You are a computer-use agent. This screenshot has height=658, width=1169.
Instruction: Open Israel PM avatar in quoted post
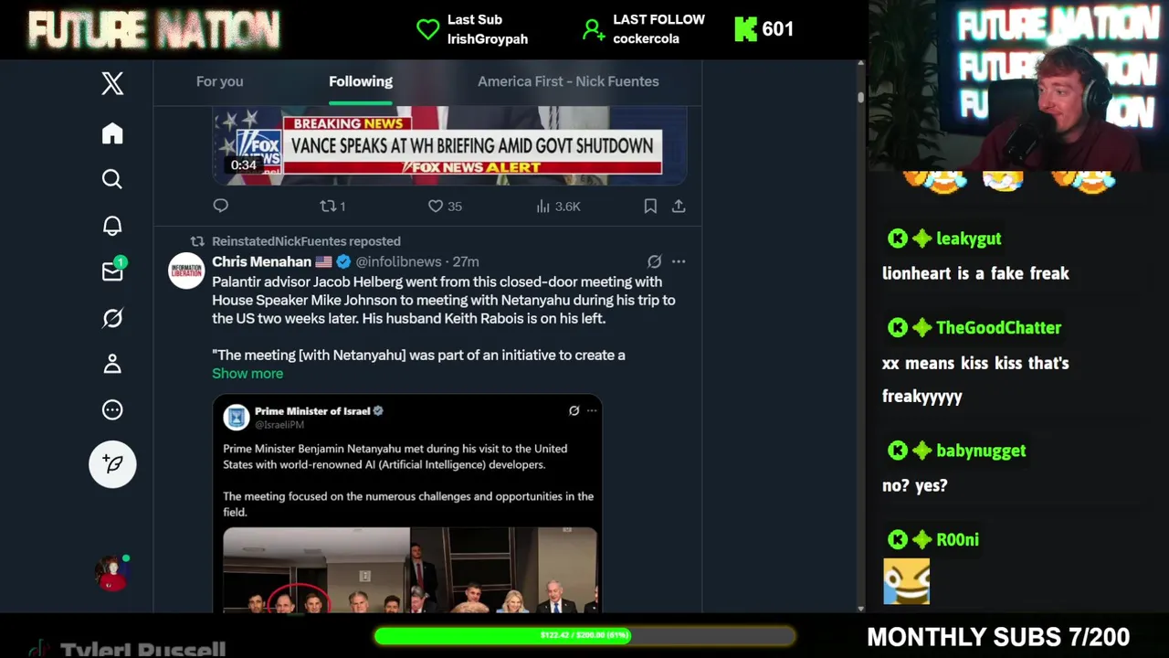[x=237, y=417]
